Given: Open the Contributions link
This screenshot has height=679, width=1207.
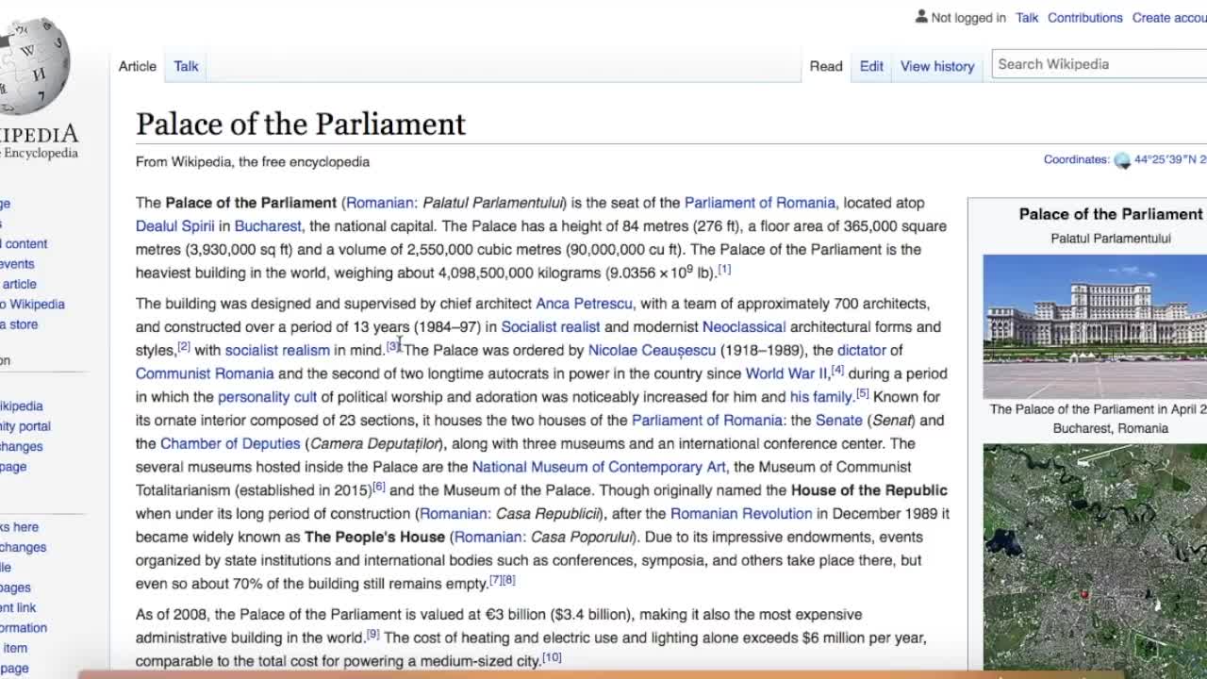Looking at the screenshot, I should [x=1085, y=18].
